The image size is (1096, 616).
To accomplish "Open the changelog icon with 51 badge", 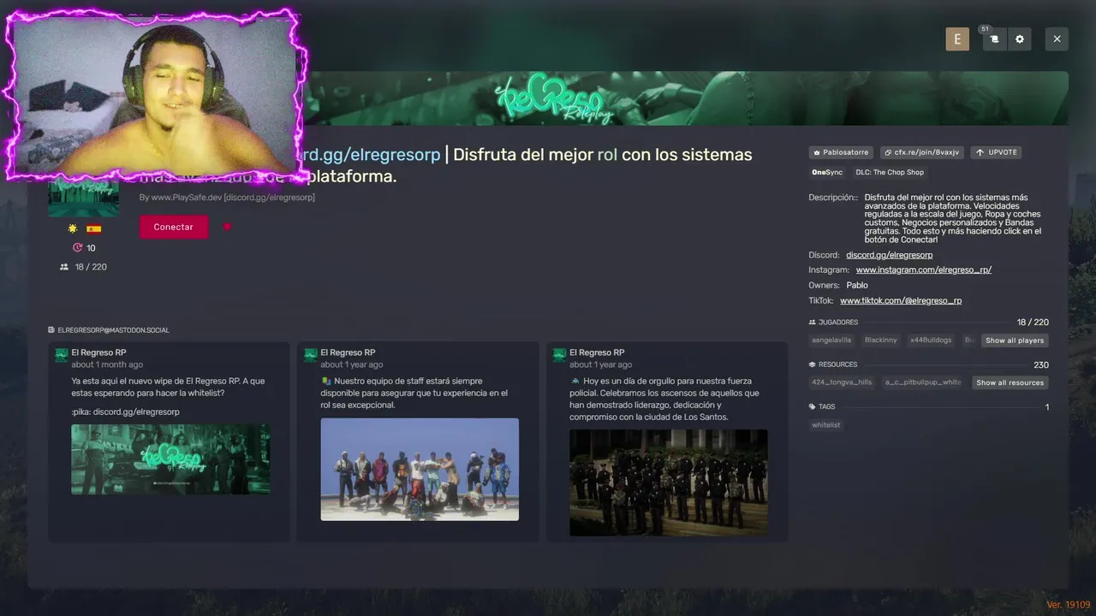I will [994, 38].
